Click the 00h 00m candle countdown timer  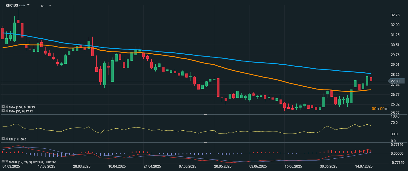point(380,109)
